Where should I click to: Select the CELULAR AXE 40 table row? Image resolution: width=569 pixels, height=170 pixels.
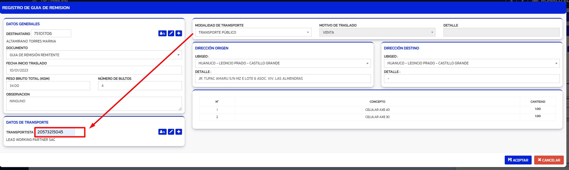pos(377,110)
